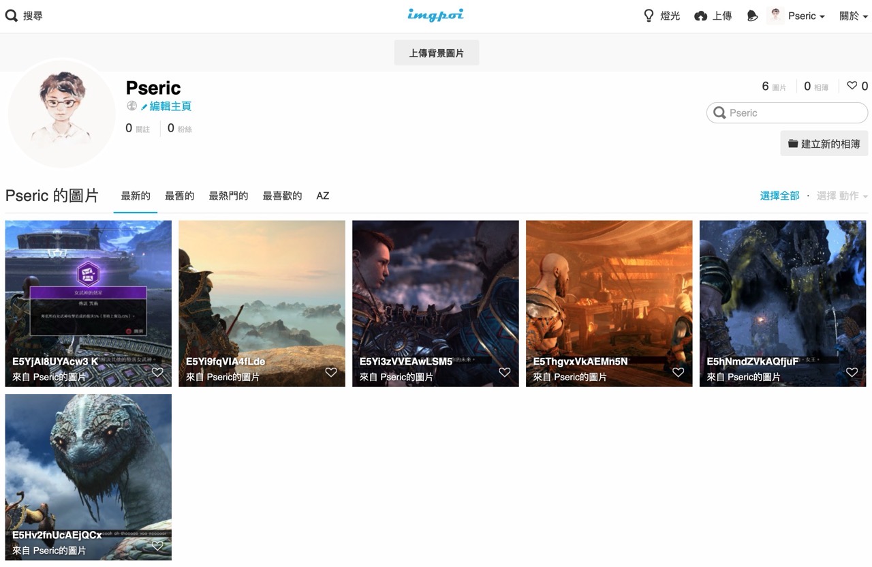
Task: Like image E5Yi3zVVEAwLSM5 with heart icon
Action: click(505, 372)
